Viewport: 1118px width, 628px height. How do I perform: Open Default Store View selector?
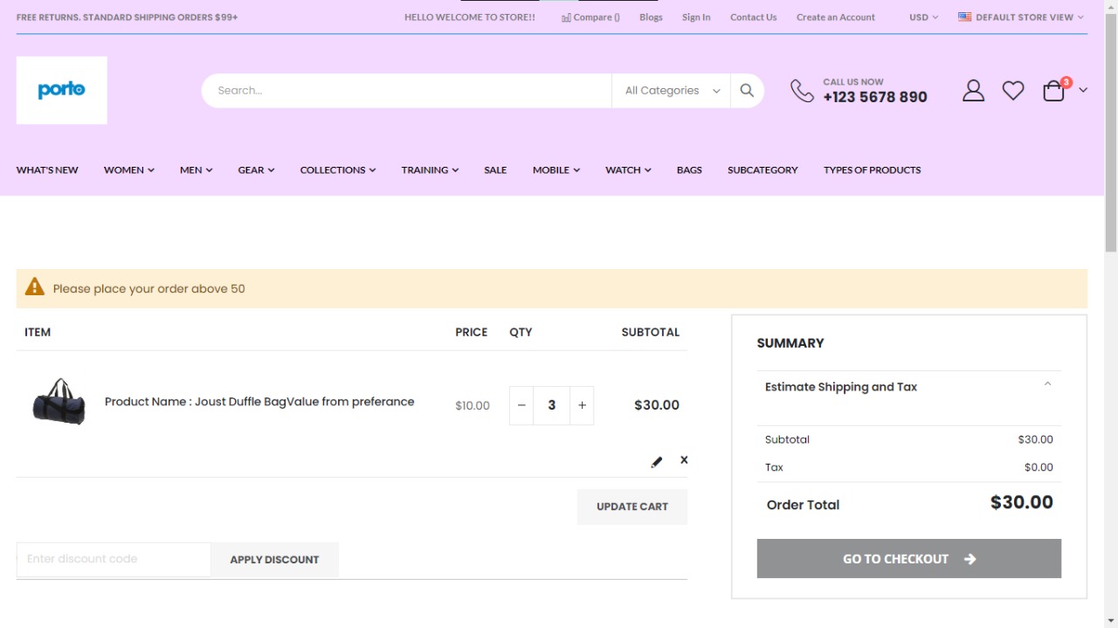1021,17
